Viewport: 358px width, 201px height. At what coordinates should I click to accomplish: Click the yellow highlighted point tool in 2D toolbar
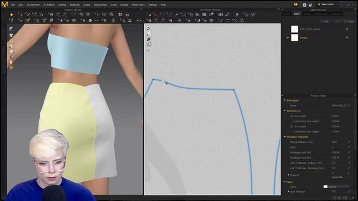point(156,15)
